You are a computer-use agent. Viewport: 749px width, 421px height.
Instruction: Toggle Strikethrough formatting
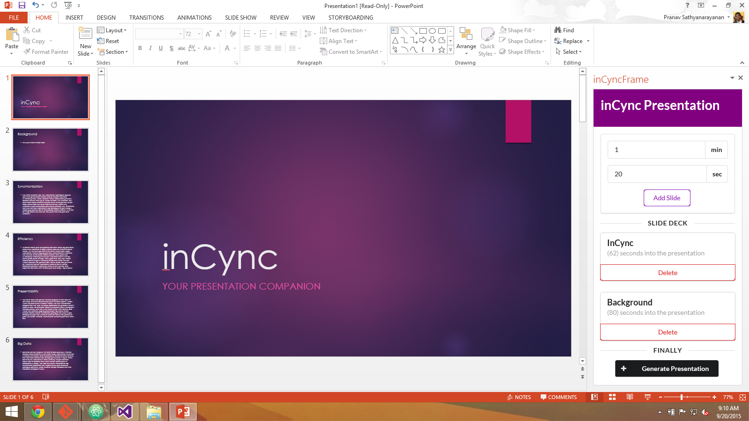click(182, 48)
